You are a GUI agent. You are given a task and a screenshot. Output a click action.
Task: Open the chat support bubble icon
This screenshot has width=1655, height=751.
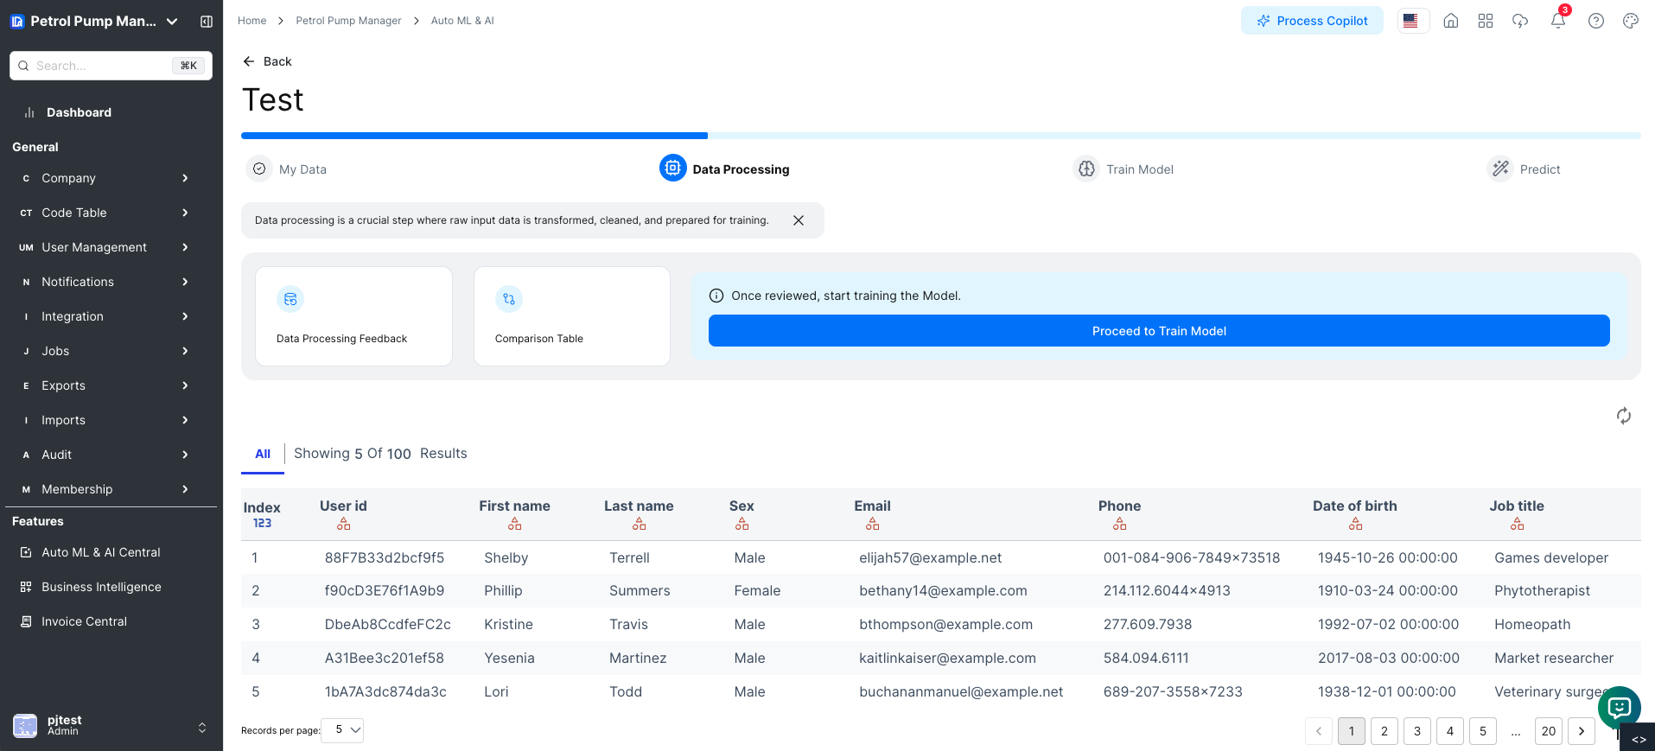tap(1619, 708)
